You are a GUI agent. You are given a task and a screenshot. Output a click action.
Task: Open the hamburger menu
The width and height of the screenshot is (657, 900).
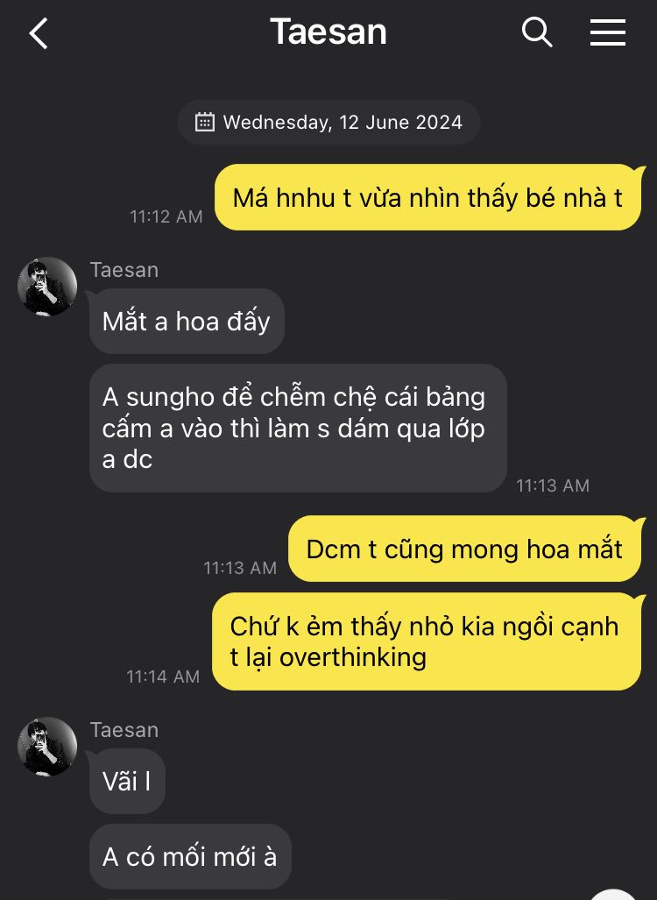coord(608,32)
